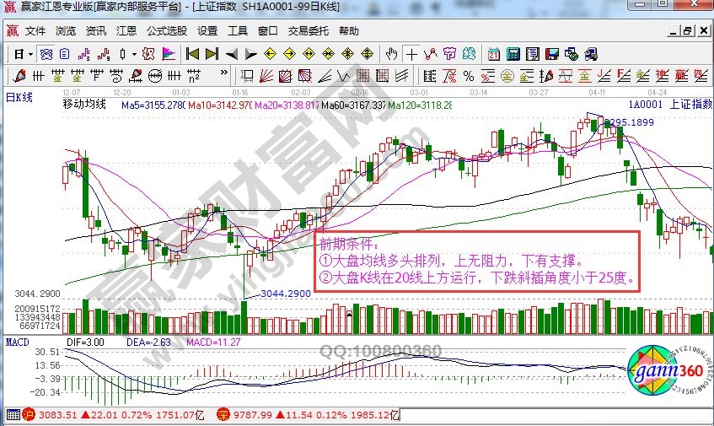Jump to first bar with skip-start arrow
The image size is (714, 426).
click(x=192, y=54)
